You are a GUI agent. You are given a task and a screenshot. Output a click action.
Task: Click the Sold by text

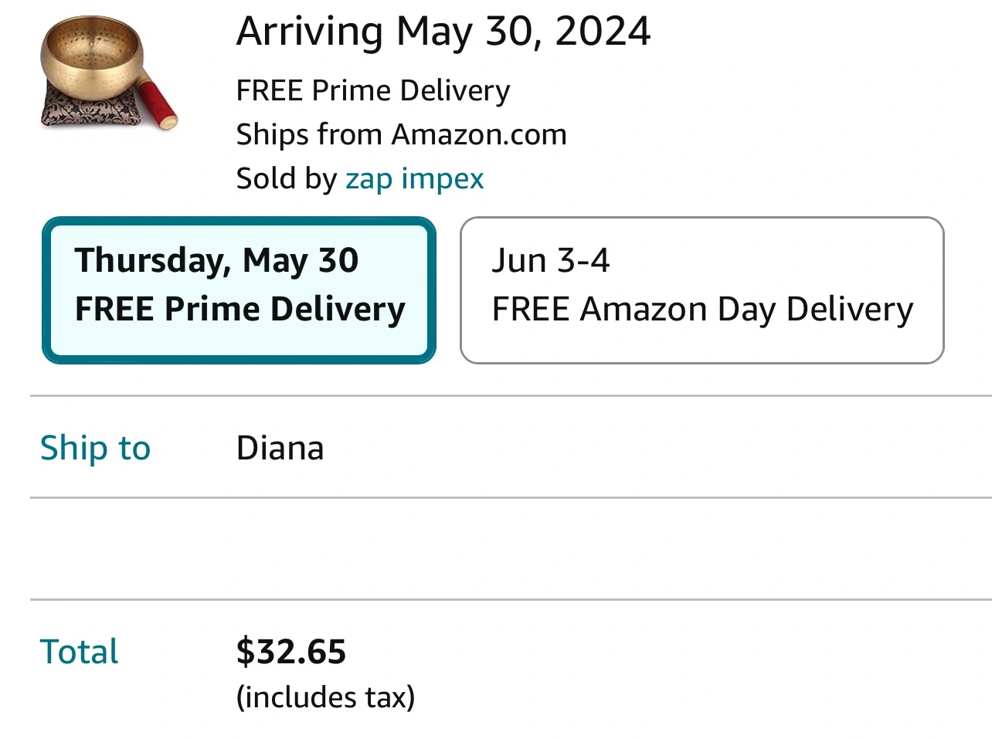286,178
